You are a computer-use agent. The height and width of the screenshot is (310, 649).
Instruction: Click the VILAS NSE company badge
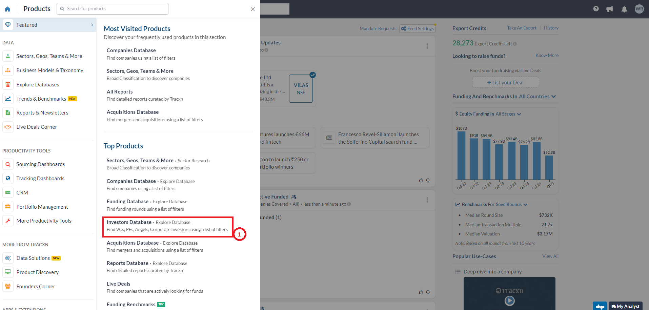[x=301, y=88]
